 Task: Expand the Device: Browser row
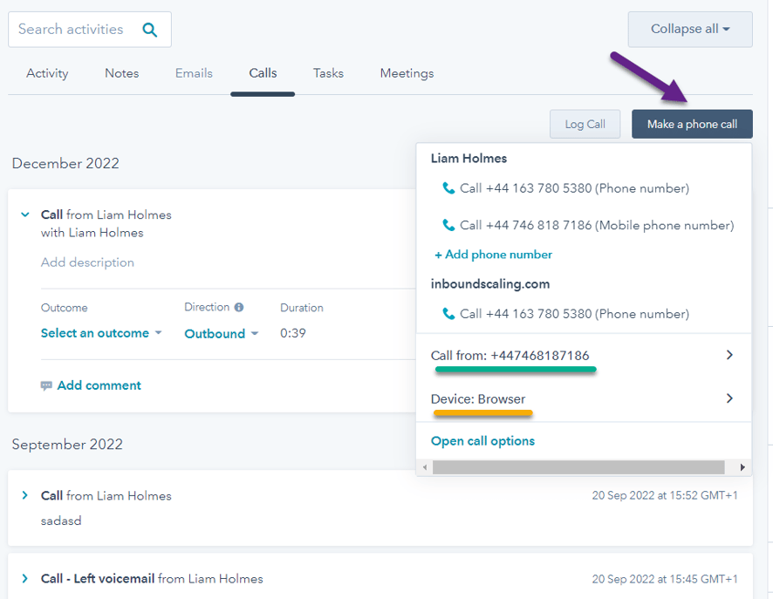tap(729, 398)
